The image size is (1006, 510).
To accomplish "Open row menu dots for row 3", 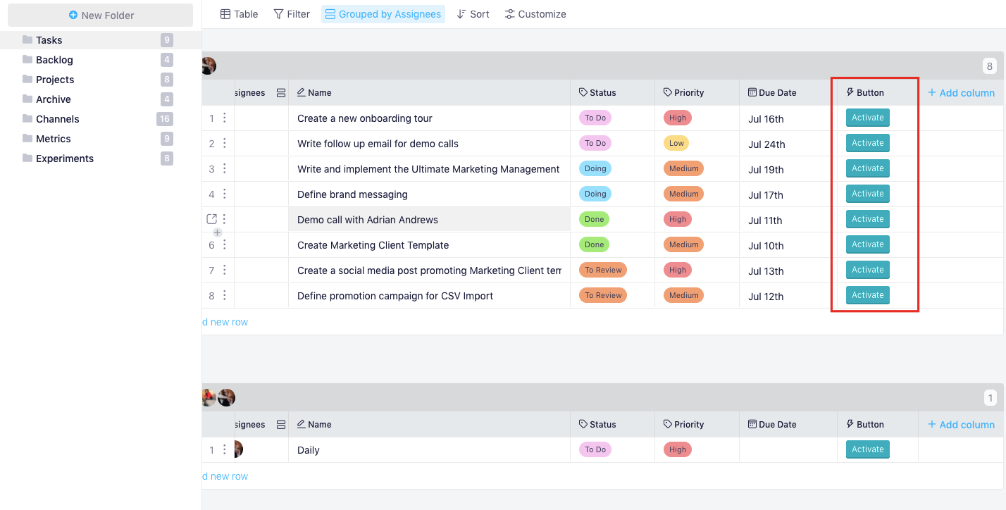I will coord(225,168).
